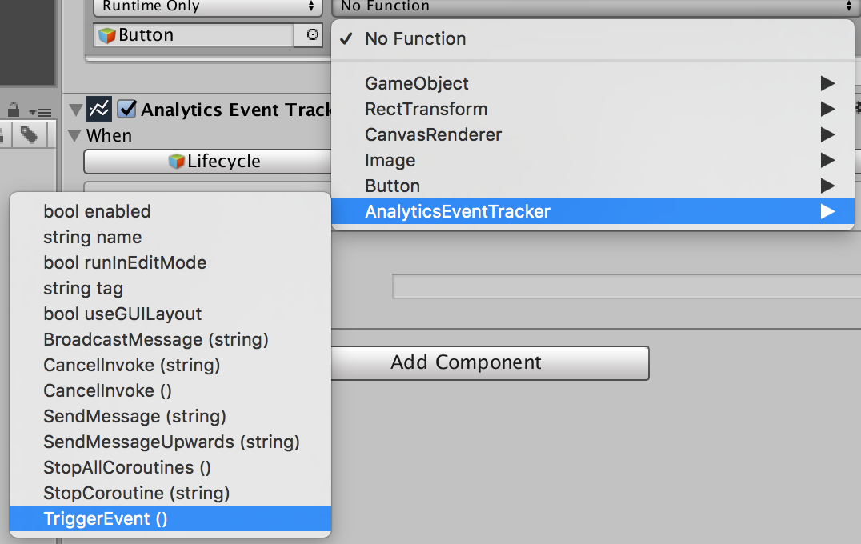
Task: Click the empty text field above Add Component
Action: pyautogui.click(x=627, y=286)
